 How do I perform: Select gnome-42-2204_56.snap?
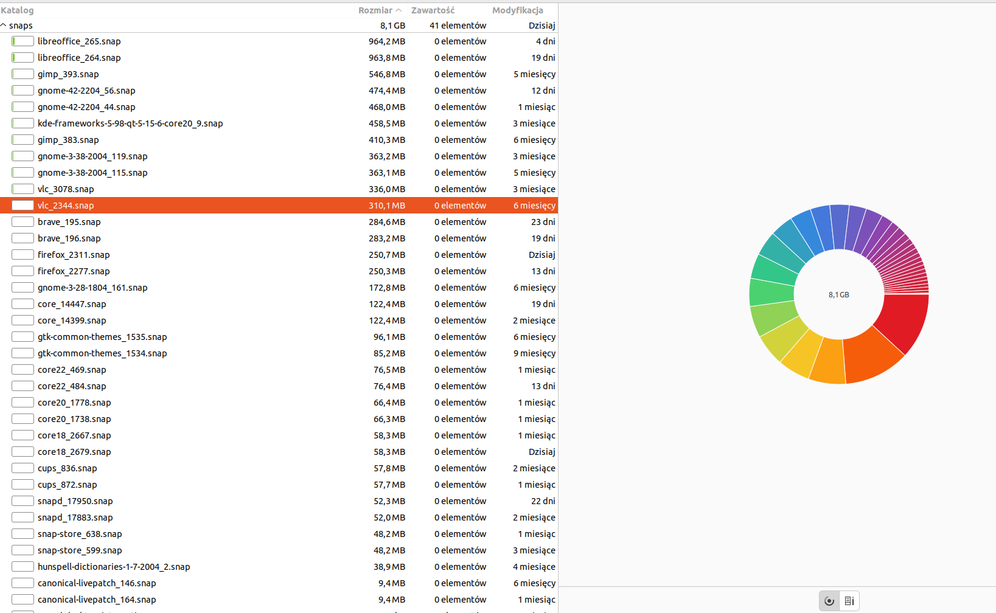click(279, 91)
